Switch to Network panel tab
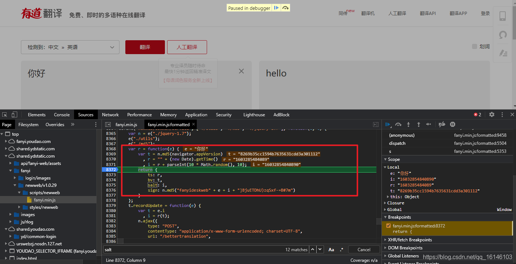 click(110, 114)
